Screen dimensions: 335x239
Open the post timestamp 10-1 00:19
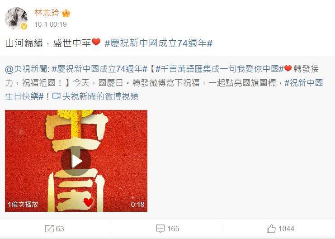point(51,24)
